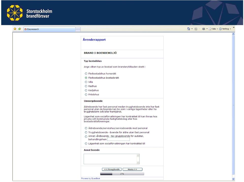Select Äldreboende/servicehus/serviceboende med personal
The image size is (244, 182).
(86, 128)
